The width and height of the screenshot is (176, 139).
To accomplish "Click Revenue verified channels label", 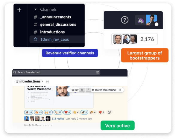I will click(70, 53).
